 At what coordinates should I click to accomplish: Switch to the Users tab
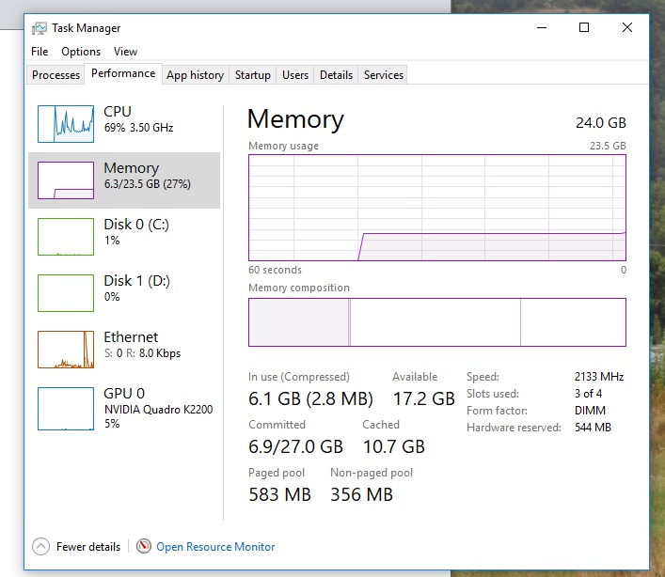click(295, 75)
